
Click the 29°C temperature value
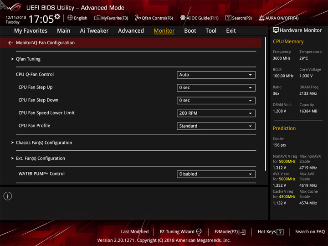click(x=303, y=58)
